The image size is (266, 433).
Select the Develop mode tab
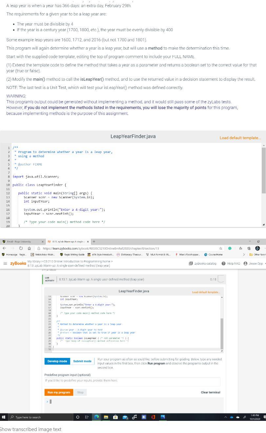point(57,361)
